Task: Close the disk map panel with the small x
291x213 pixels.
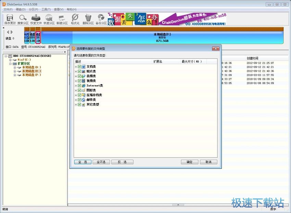Action: point(3,28)
